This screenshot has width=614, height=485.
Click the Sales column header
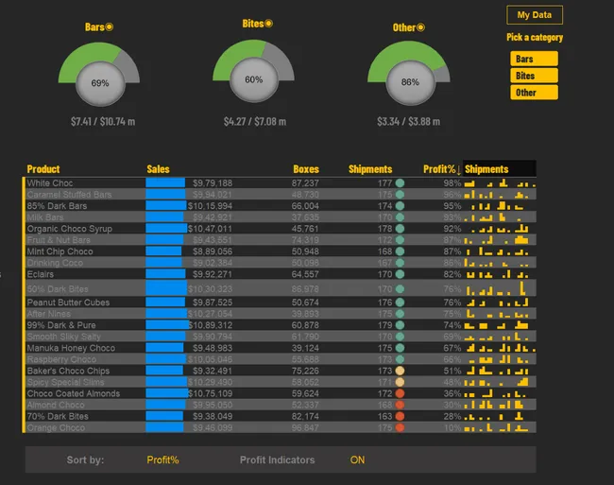click(158, 169)
